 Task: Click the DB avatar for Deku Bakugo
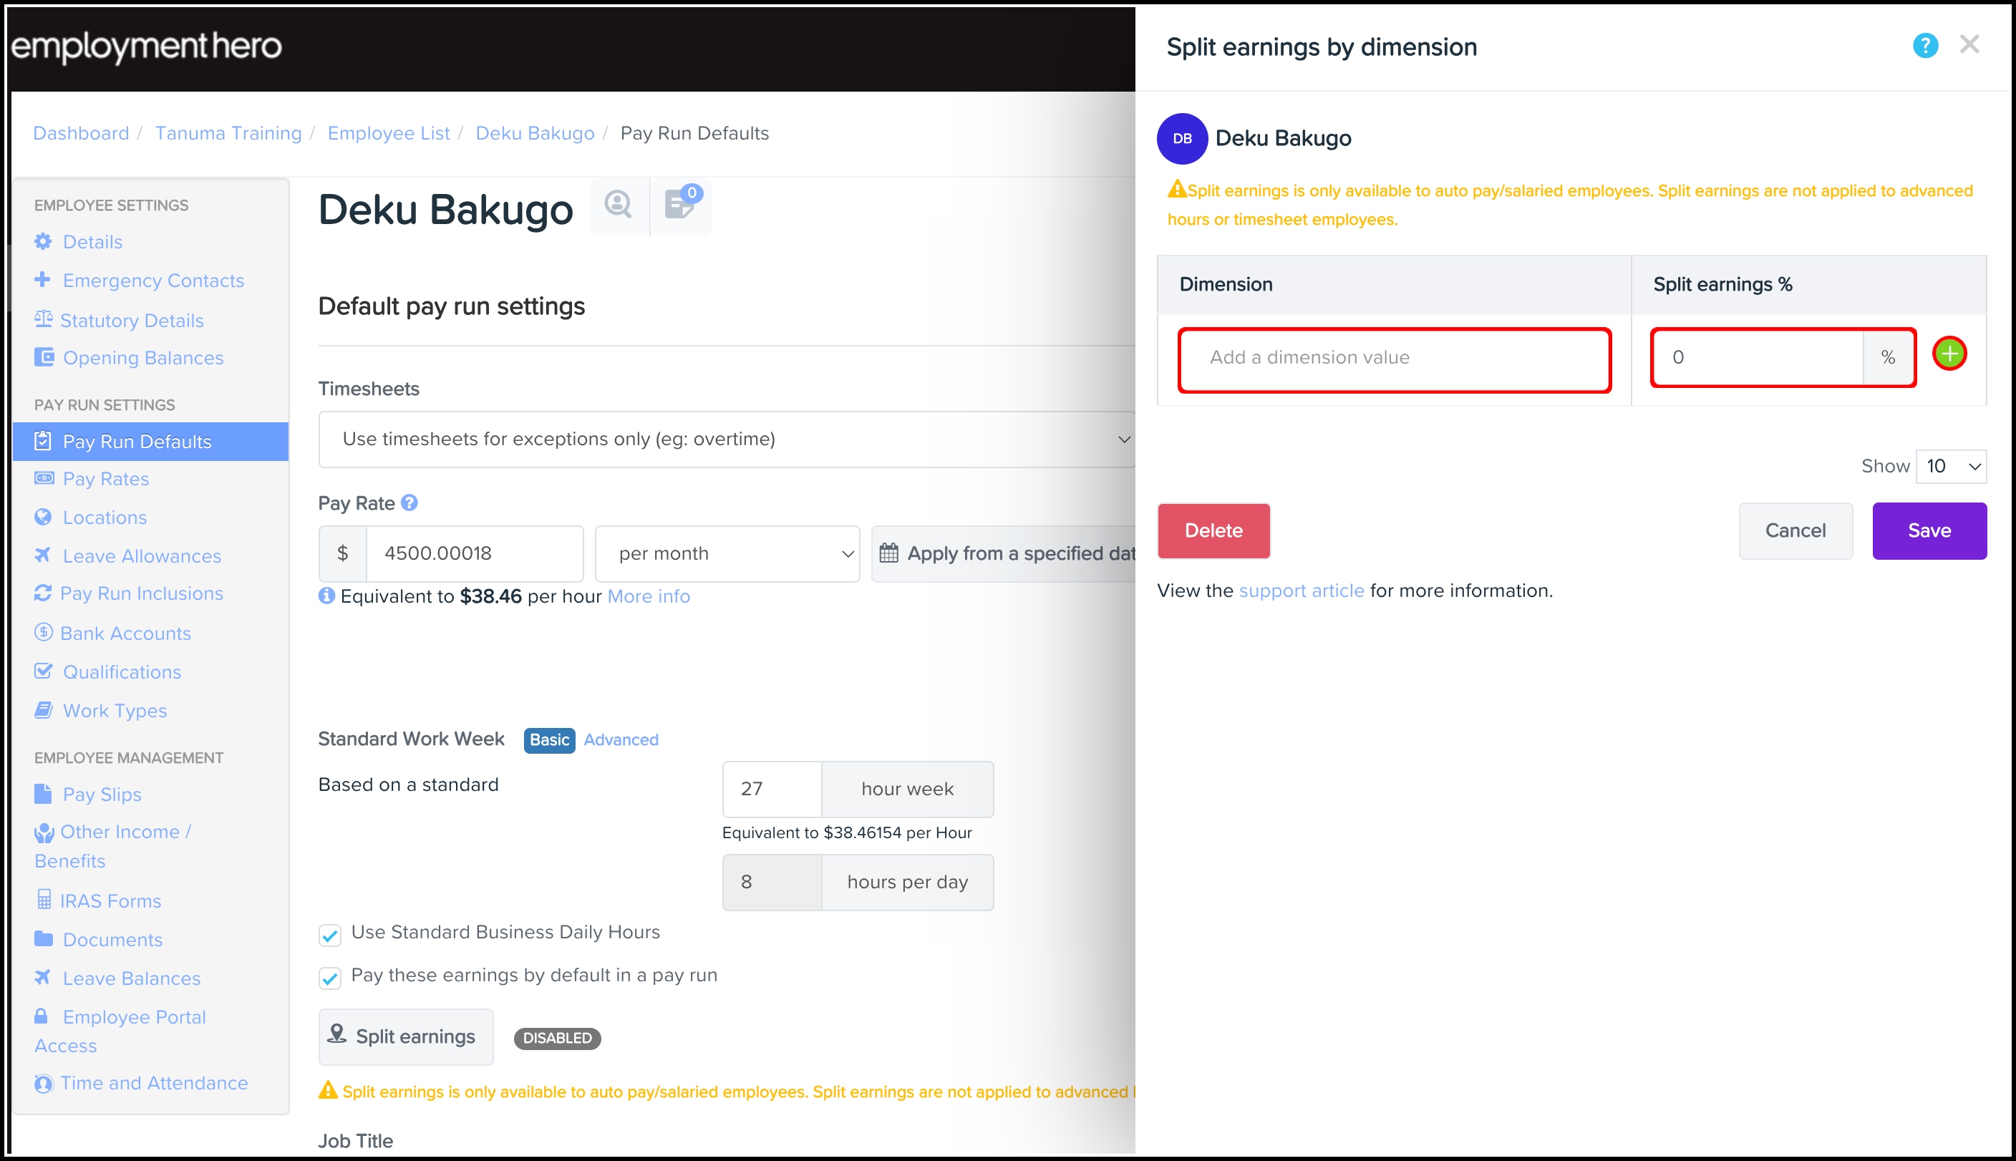click(1182, 139)
